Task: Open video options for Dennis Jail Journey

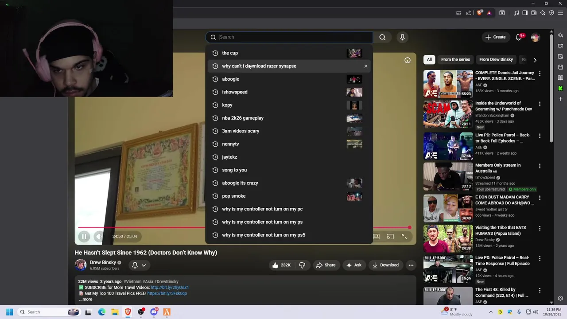Action: coord(540,73)
